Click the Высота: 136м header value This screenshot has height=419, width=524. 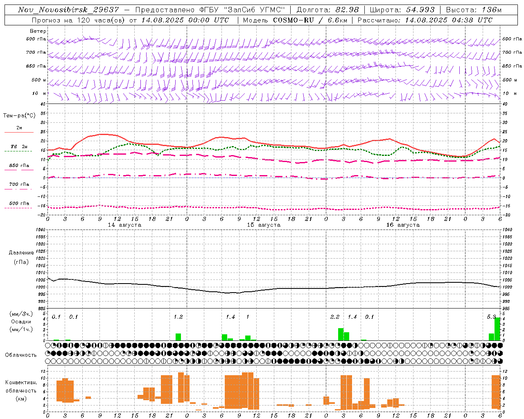tap(474, 10)
